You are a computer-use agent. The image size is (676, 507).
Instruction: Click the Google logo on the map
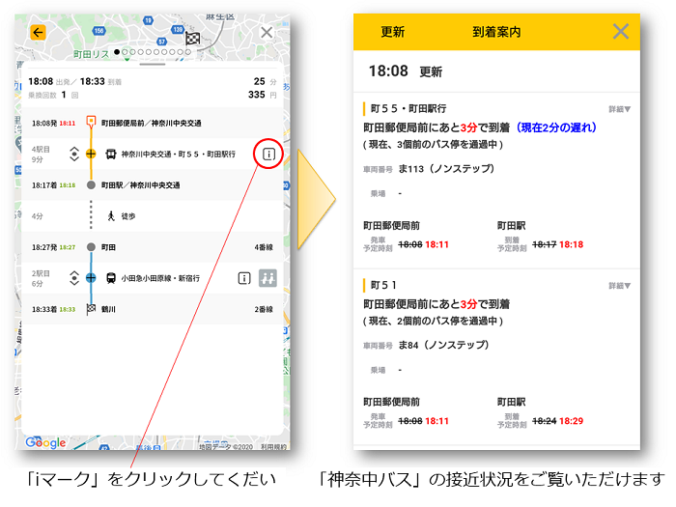coord(45,442)
